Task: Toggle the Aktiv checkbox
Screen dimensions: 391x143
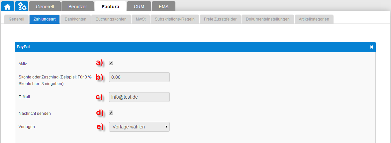Action: point(111,63)
